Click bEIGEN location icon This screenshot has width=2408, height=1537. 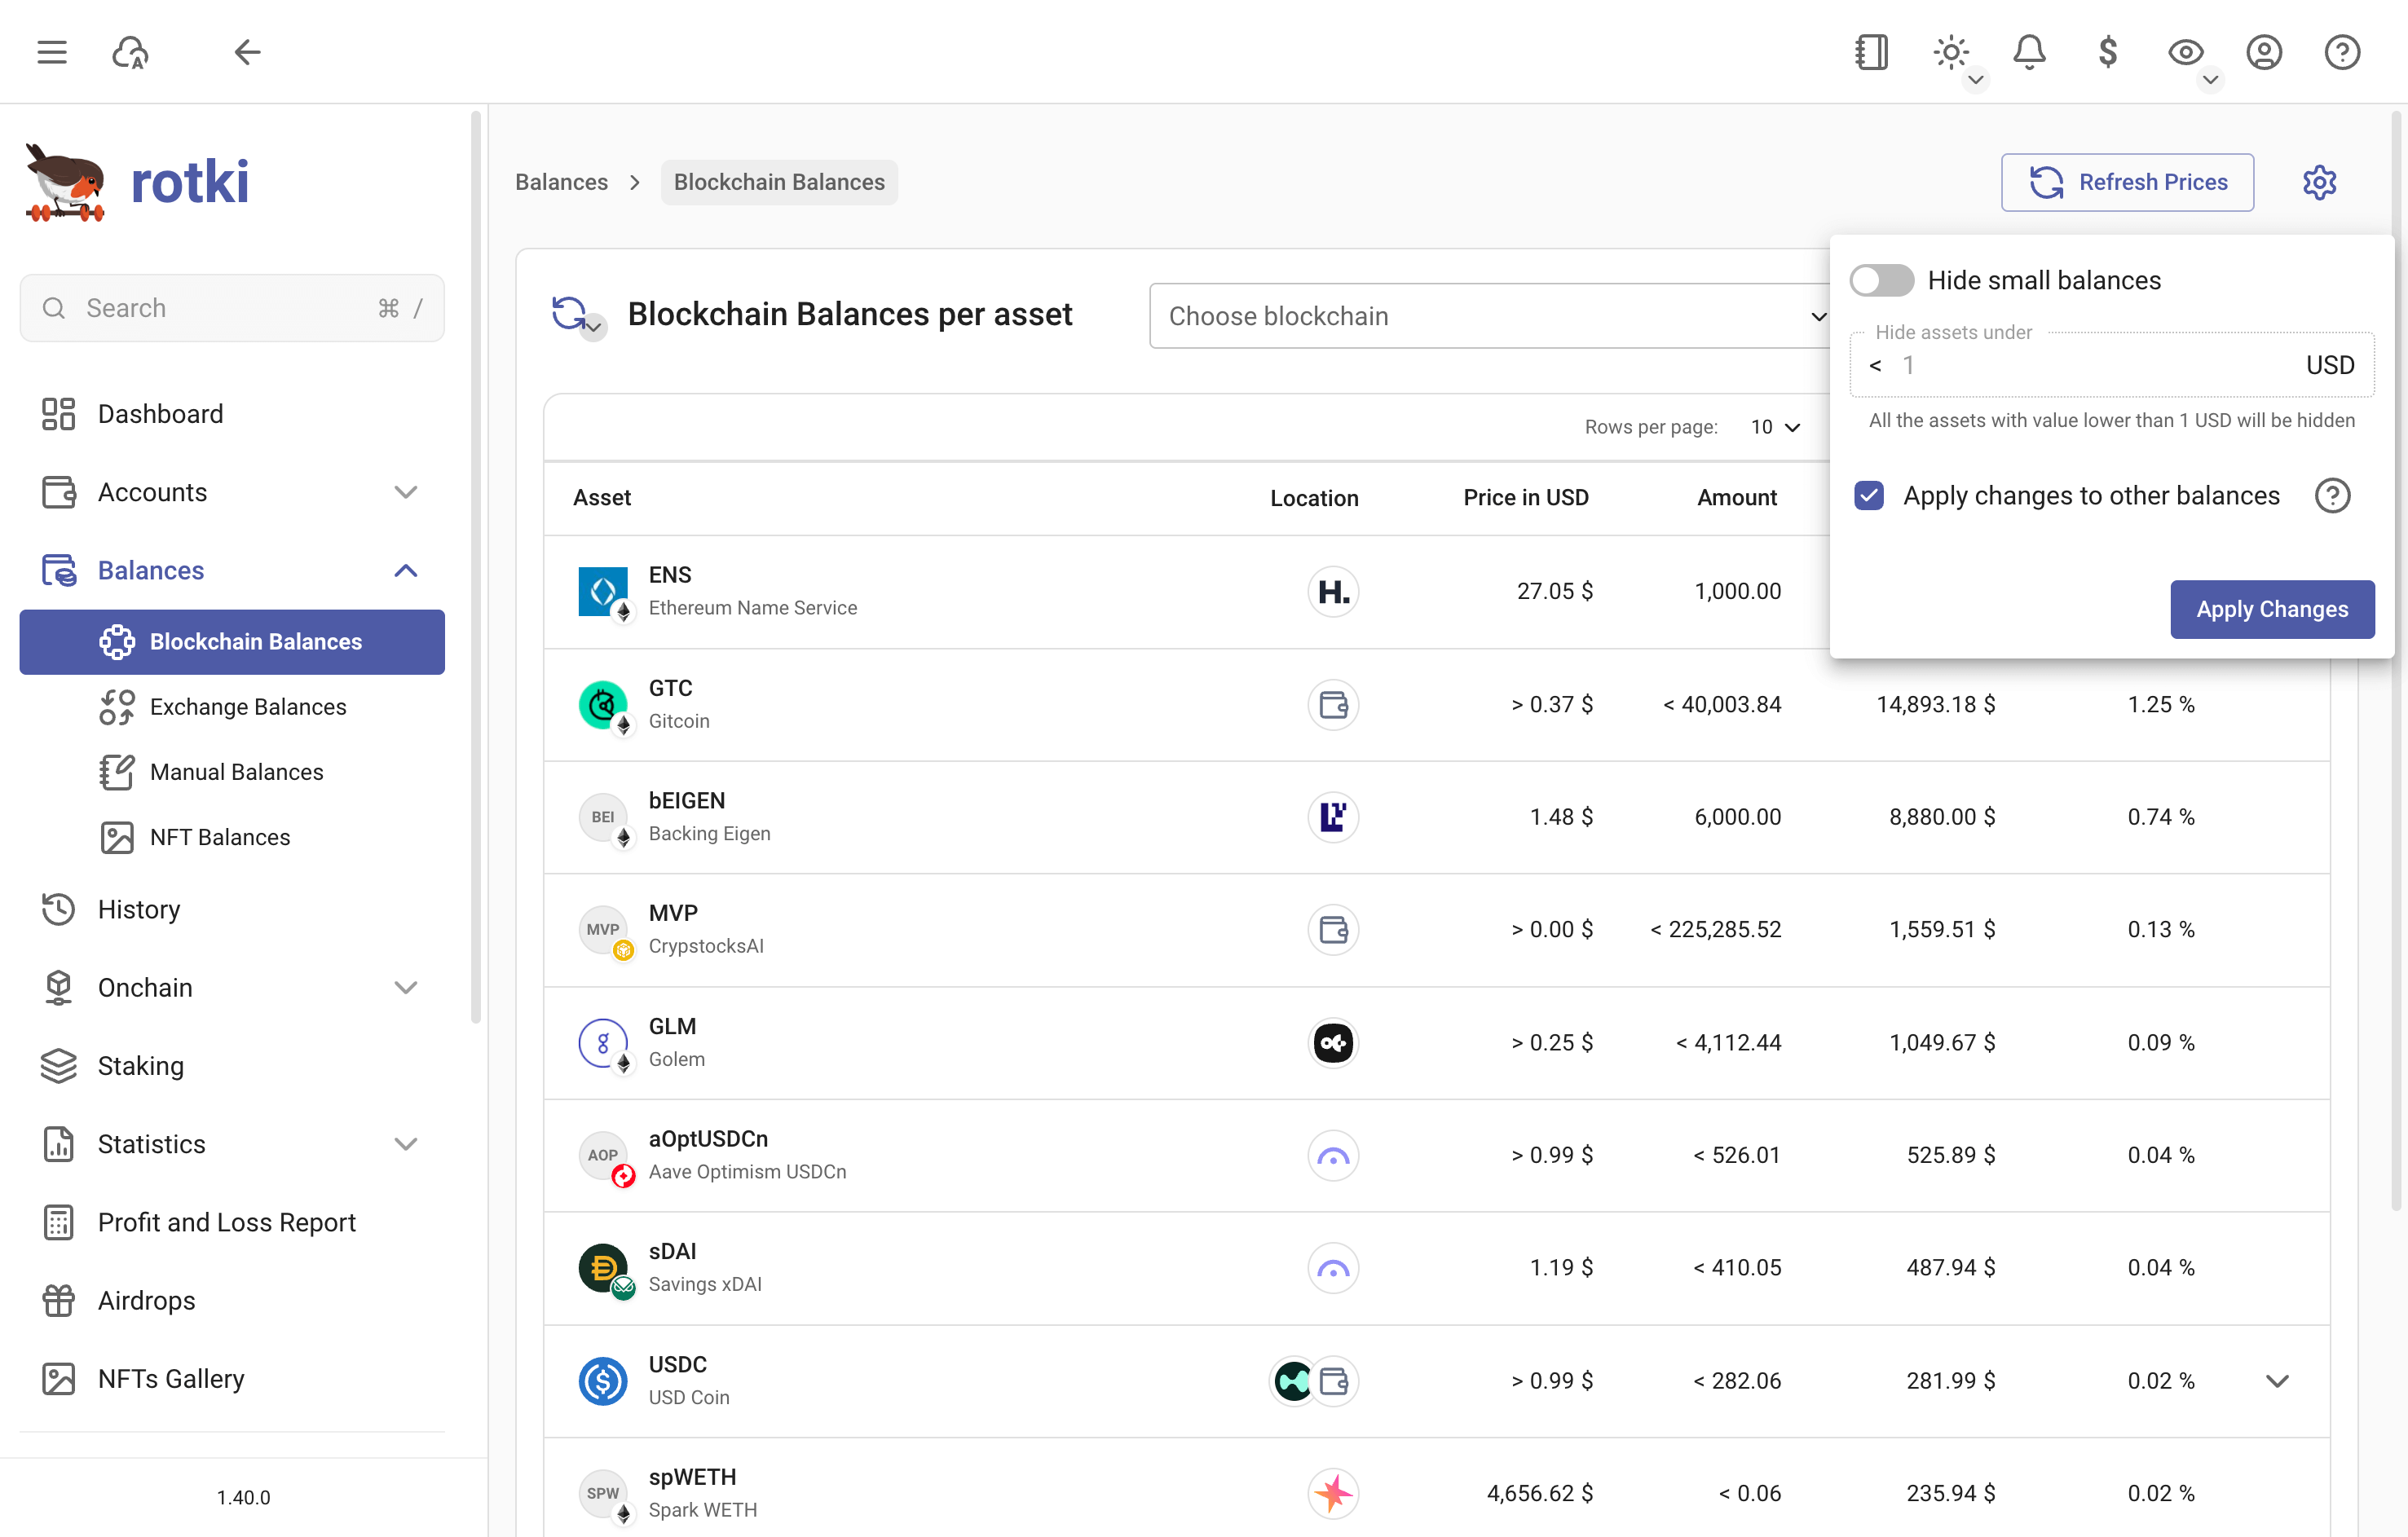(x=1333, y=817)
